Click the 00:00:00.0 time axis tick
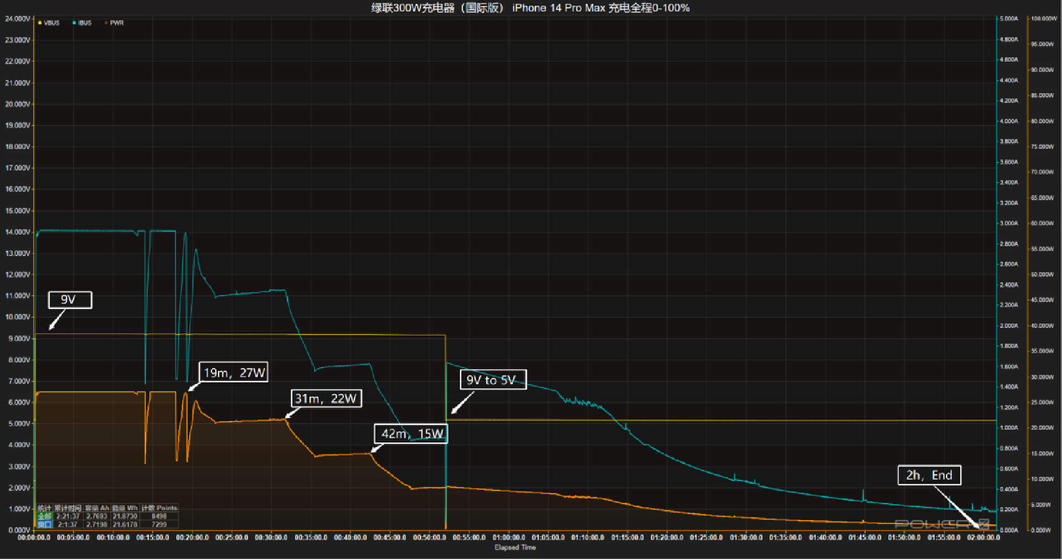This screenshot has height=560, width=1062. coord(34,538)
